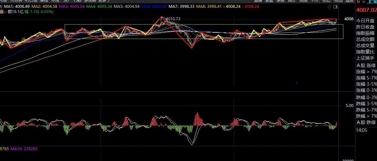This screenshot has height=161, width=377.
Task: Select the 跌幅 3-5% row
Action: pos(366,104)
